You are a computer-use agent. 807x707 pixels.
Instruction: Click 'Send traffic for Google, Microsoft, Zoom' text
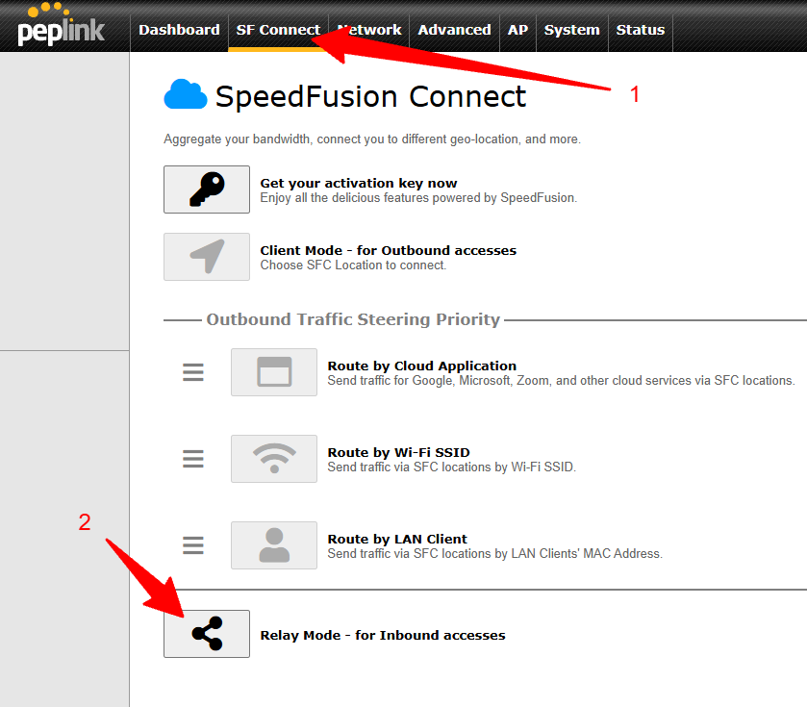tap(561, 380)
